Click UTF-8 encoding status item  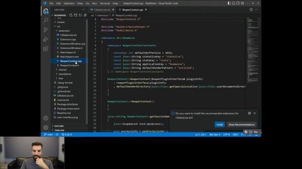pyautogui.click(x=226, y=135)
